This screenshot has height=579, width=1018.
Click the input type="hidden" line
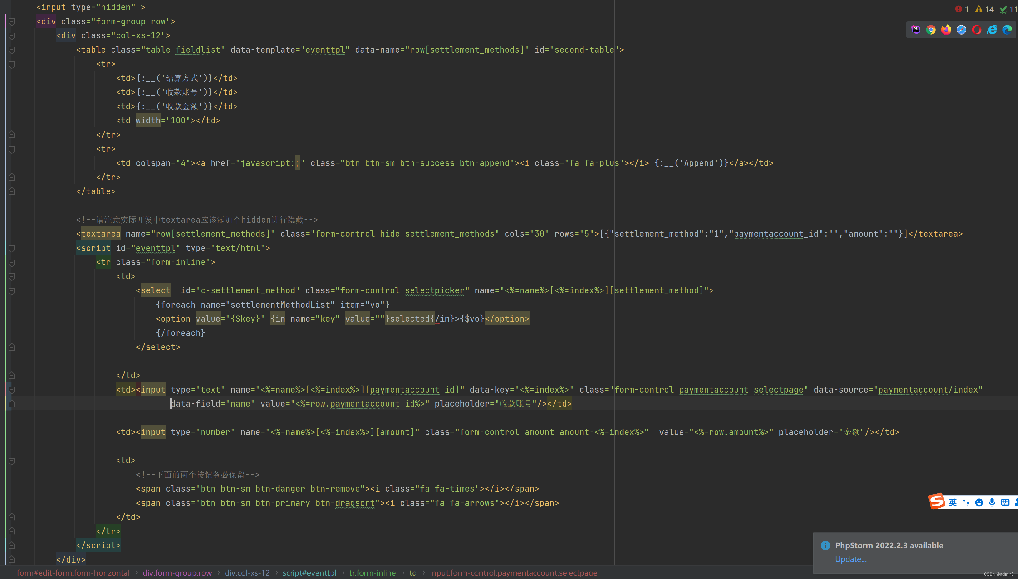click(x=91, y=7)
